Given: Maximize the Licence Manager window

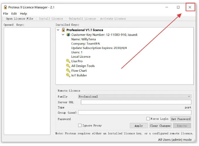Looking at the screenshot, I should (x=178, y=7).
